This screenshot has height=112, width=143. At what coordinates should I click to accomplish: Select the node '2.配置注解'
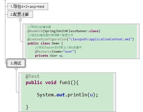(x=20, y=14)
